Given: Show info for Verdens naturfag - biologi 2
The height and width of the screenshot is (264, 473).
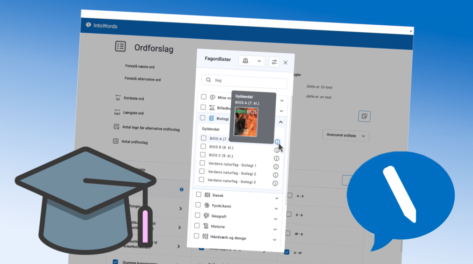Looking at the screenshot, I should pyautogui.click(x=275, y=175).
